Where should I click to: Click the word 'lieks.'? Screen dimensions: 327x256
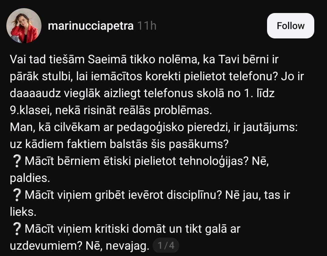point(23,212)
